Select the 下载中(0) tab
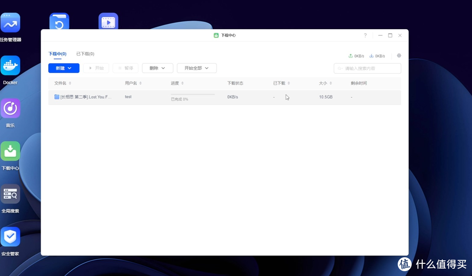 pos(57,54)
